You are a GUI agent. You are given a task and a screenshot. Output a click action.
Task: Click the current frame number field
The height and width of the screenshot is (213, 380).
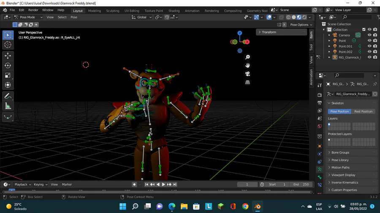247,184
